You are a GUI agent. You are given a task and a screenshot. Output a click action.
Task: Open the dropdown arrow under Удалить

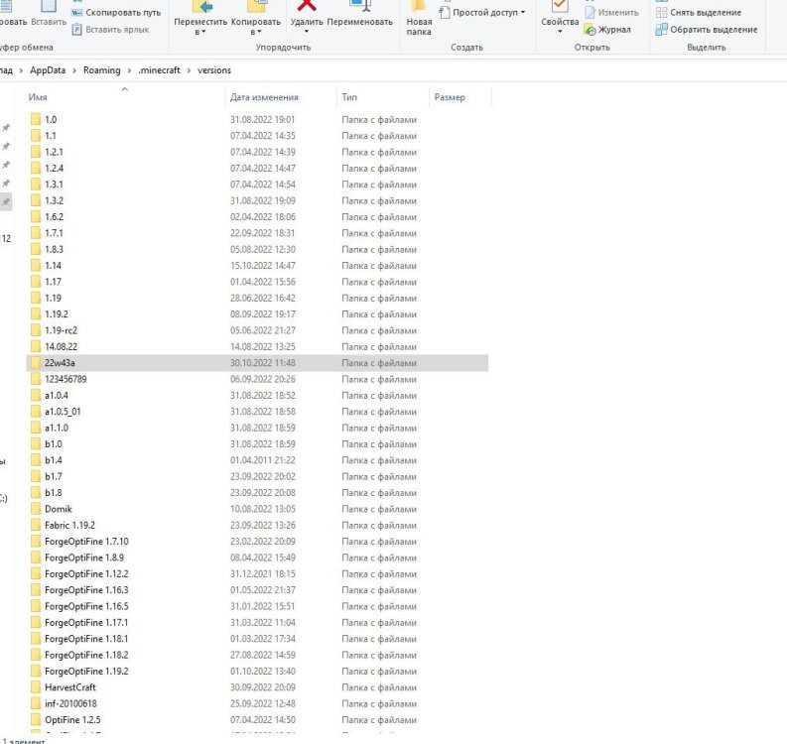[x=307, y=32]
